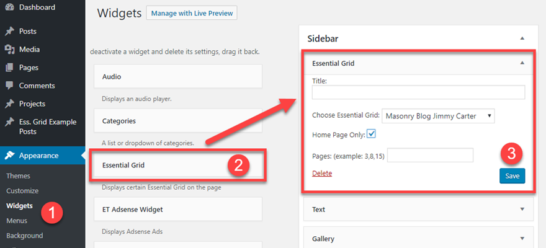Viewport: 546px width, 248px height.
Task: Click the Delete link
Action: pos(322,173)
